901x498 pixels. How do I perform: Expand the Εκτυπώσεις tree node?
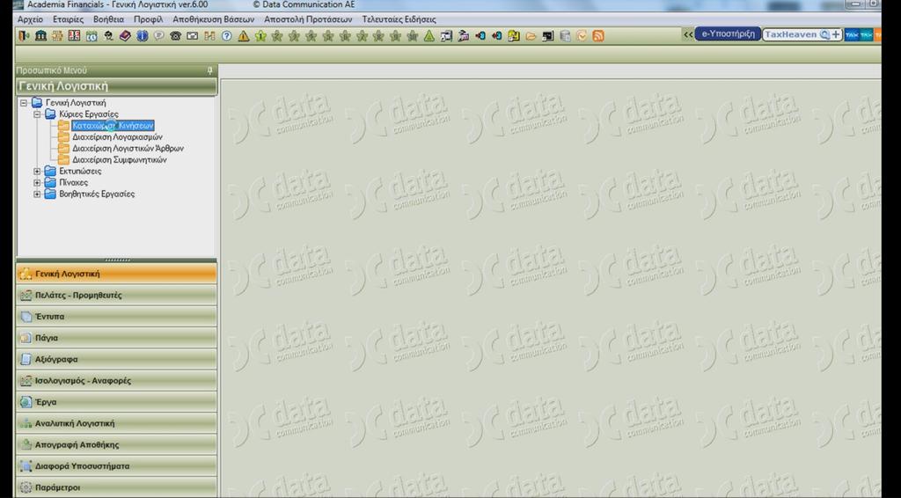(37, 172)
